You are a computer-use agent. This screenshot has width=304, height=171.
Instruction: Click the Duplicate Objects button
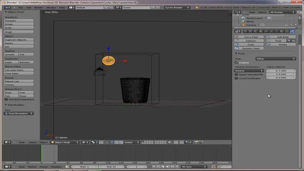tap(19, 39)
